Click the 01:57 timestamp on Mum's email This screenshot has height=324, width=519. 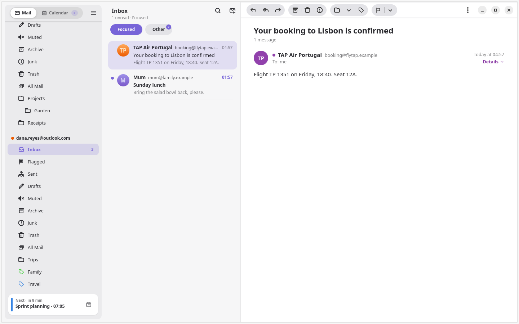(x=227, y=77)
